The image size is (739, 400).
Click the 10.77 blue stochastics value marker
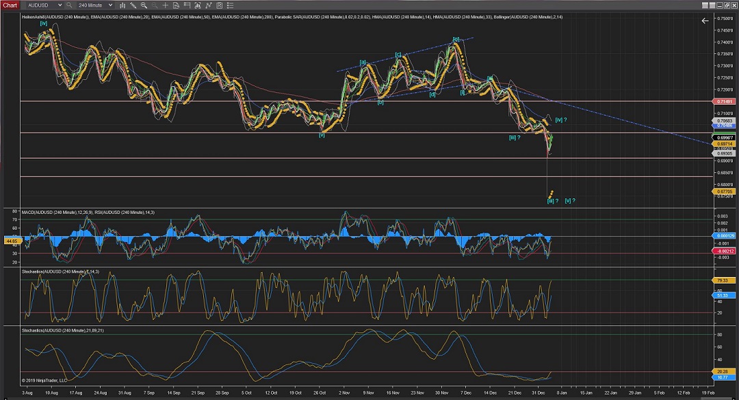pos(723,377)
